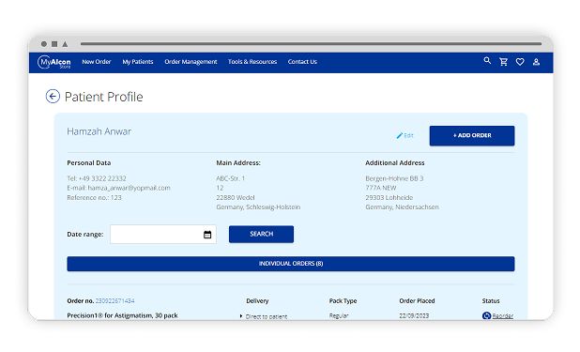
Task: Click the search magnifier icon
Action: pos(487,61)
